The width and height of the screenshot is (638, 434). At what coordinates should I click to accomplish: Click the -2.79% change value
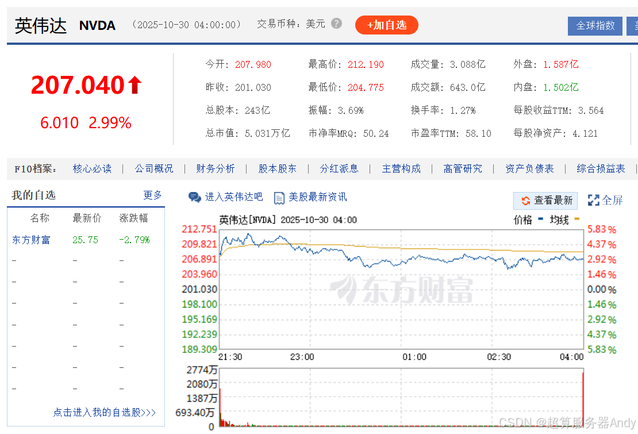pos(134,240)
